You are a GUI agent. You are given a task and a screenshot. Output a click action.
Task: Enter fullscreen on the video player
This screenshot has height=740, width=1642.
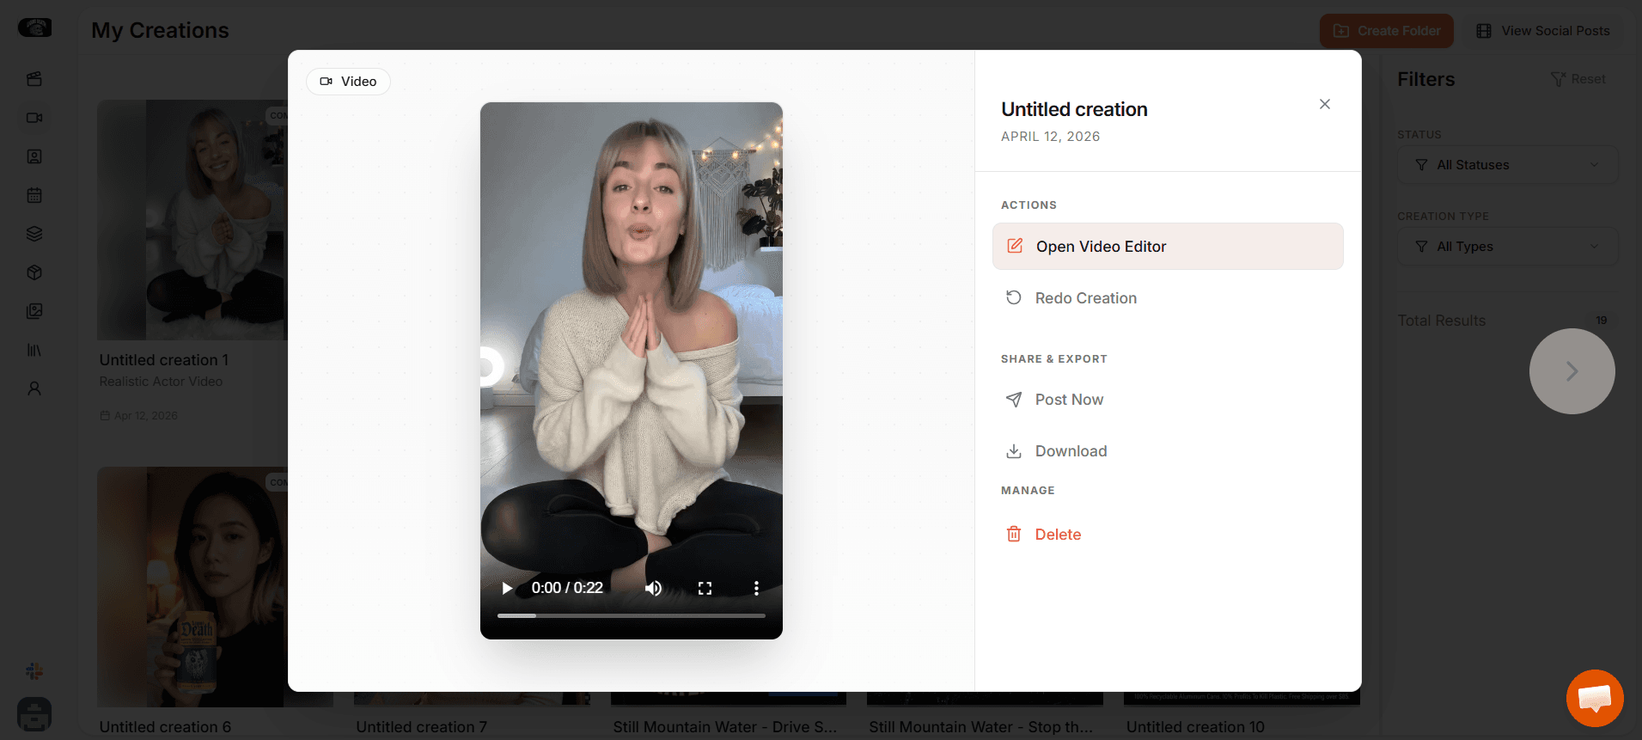point(705,588)
